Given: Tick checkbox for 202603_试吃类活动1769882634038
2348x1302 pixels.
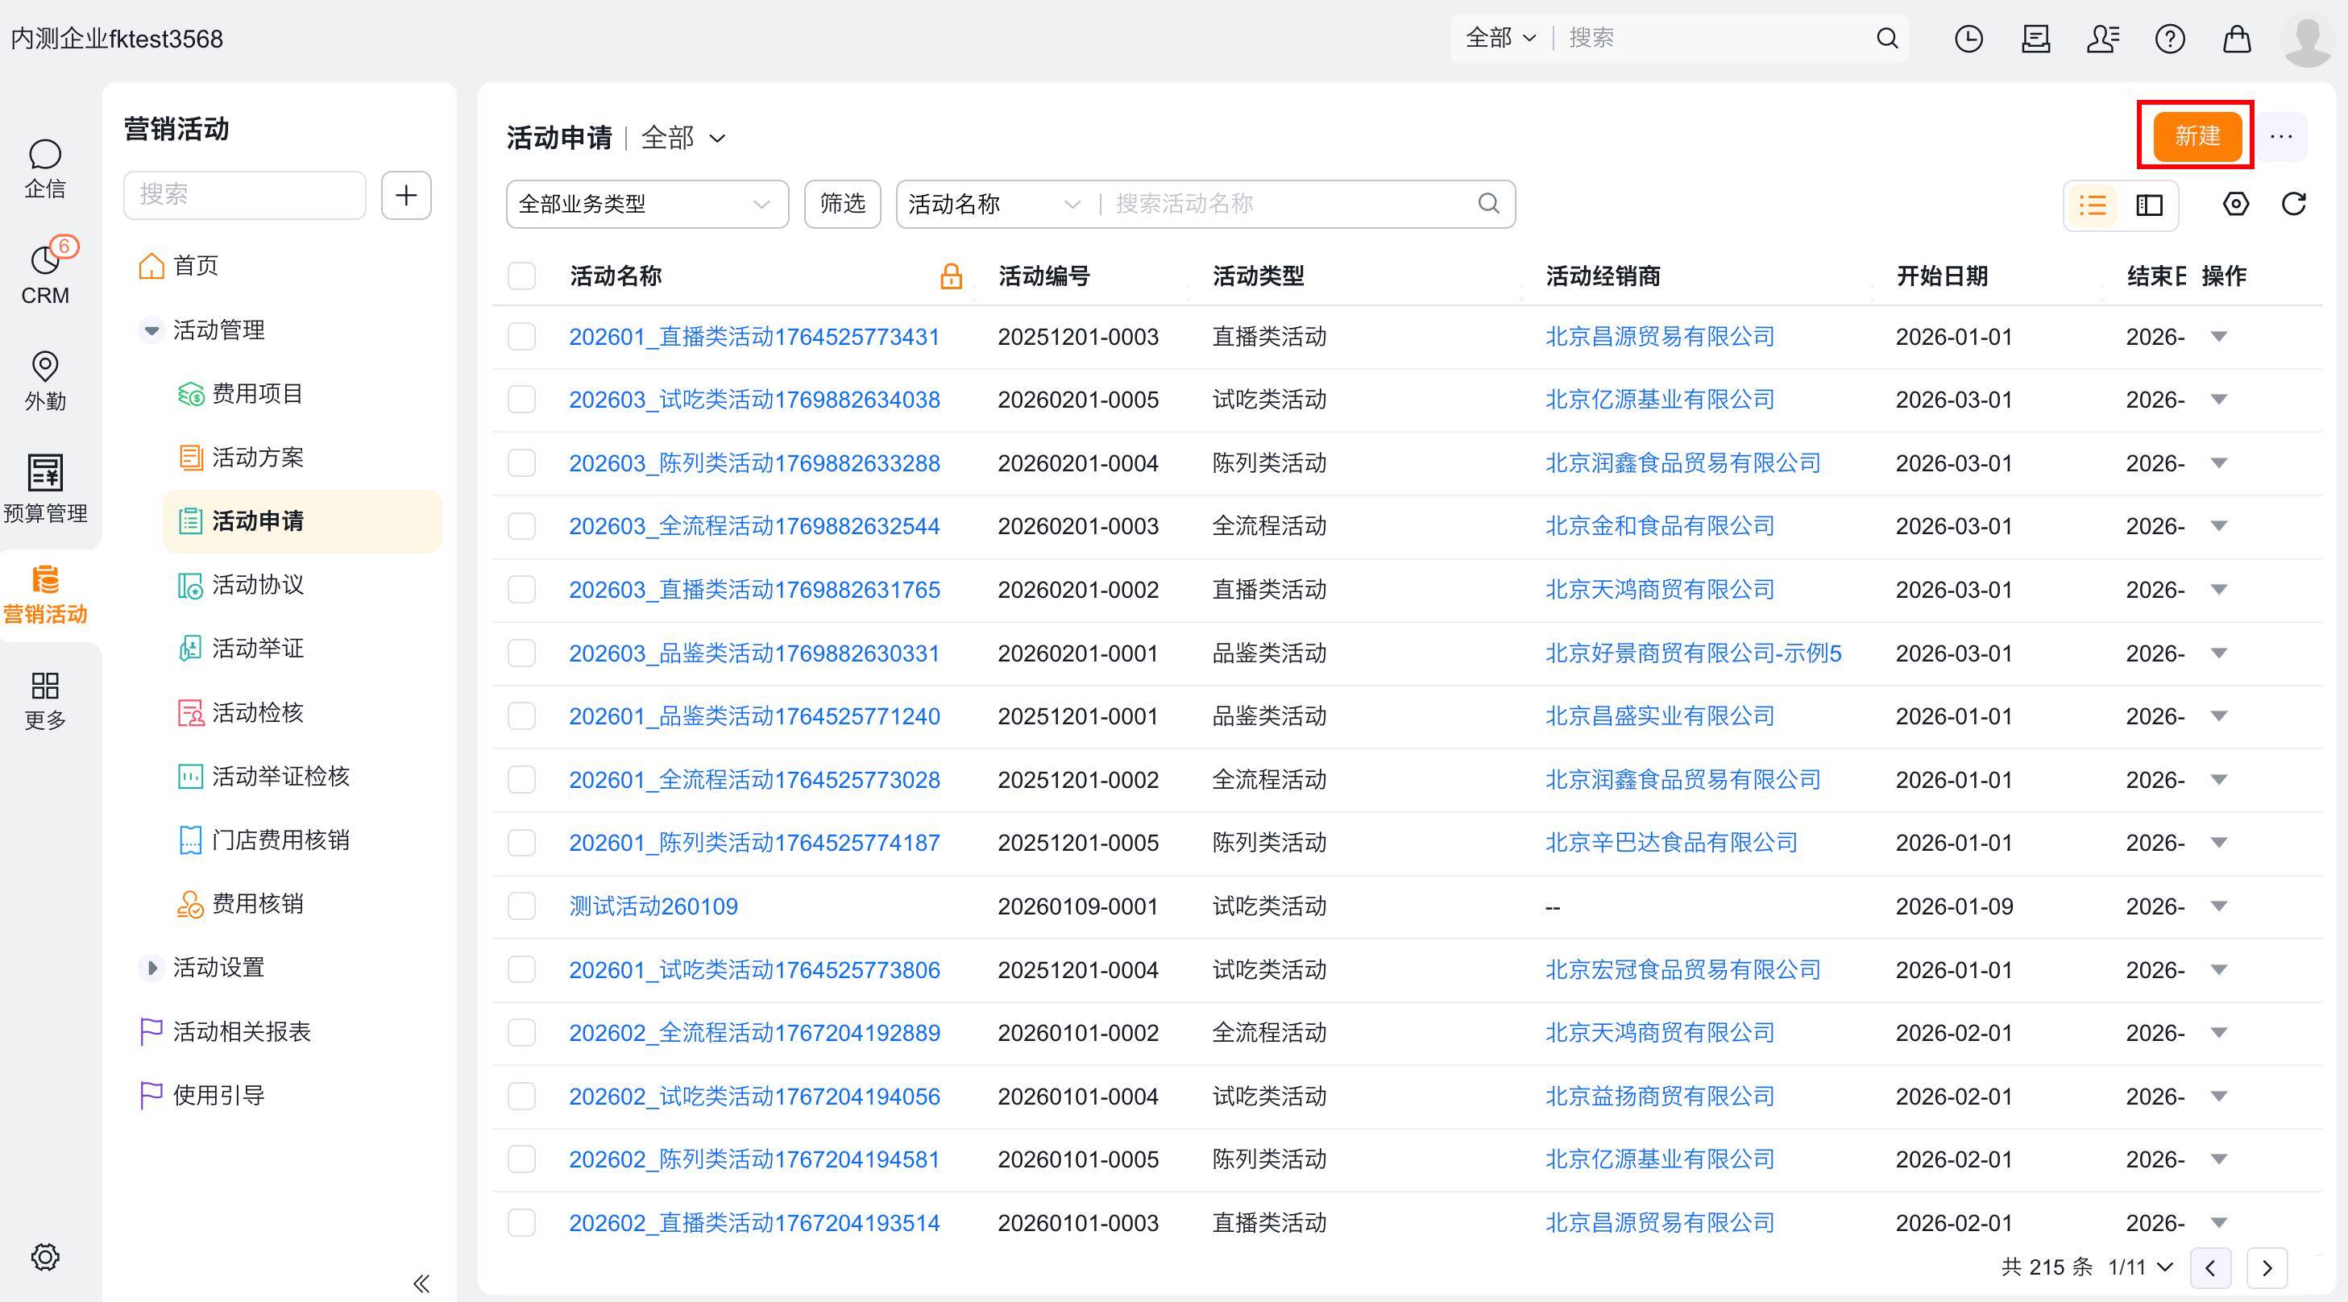Looking at the screenshot, I should click(x=521, y=400).
